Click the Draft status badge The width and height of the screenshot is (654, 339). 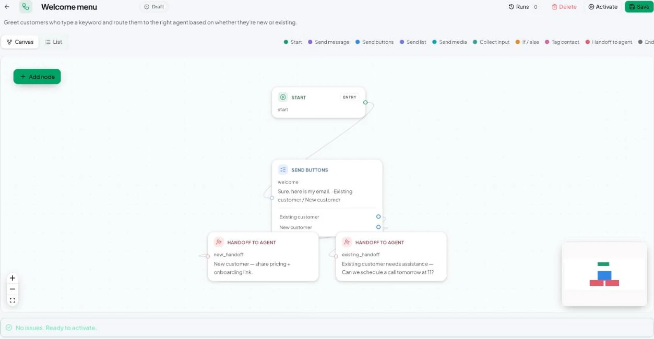(154, 7)
